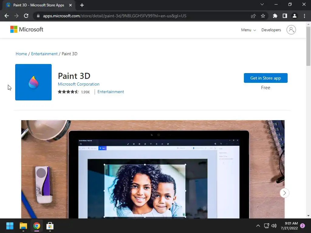Click the Paint 3D title heading
311x233 pixels.
point(74,76)
